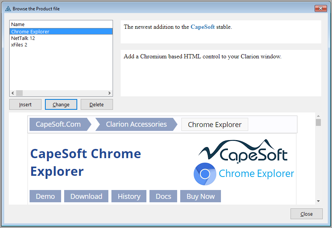Viewport: 332px width, 228px height.
Task: Open the CapeSoft.Com breadcrumb link
Action: pos(58,124)
